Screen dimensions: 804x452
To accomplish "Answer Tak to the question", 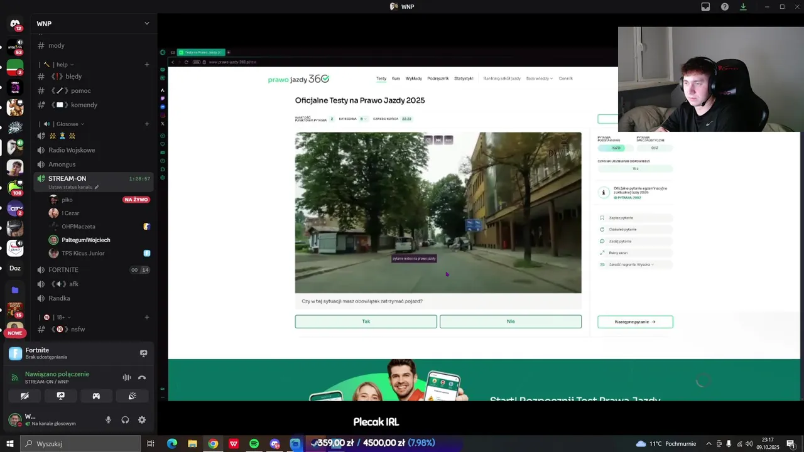I will pos(366,321).
